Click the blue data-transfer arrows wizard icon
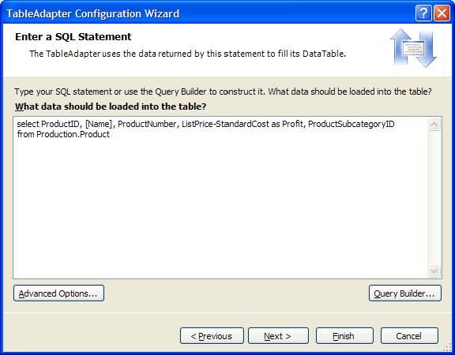The width and height of the screenshot is (455, 355). (413, 48)
